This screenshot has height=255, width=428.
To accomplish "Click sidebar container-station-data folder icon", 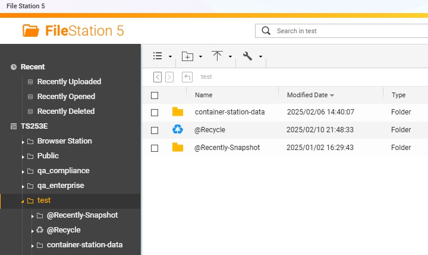I will pyautogui.click(x=40, y=245).
